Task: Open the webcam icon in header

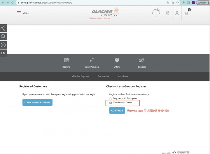Action: [x=168, y=13]
